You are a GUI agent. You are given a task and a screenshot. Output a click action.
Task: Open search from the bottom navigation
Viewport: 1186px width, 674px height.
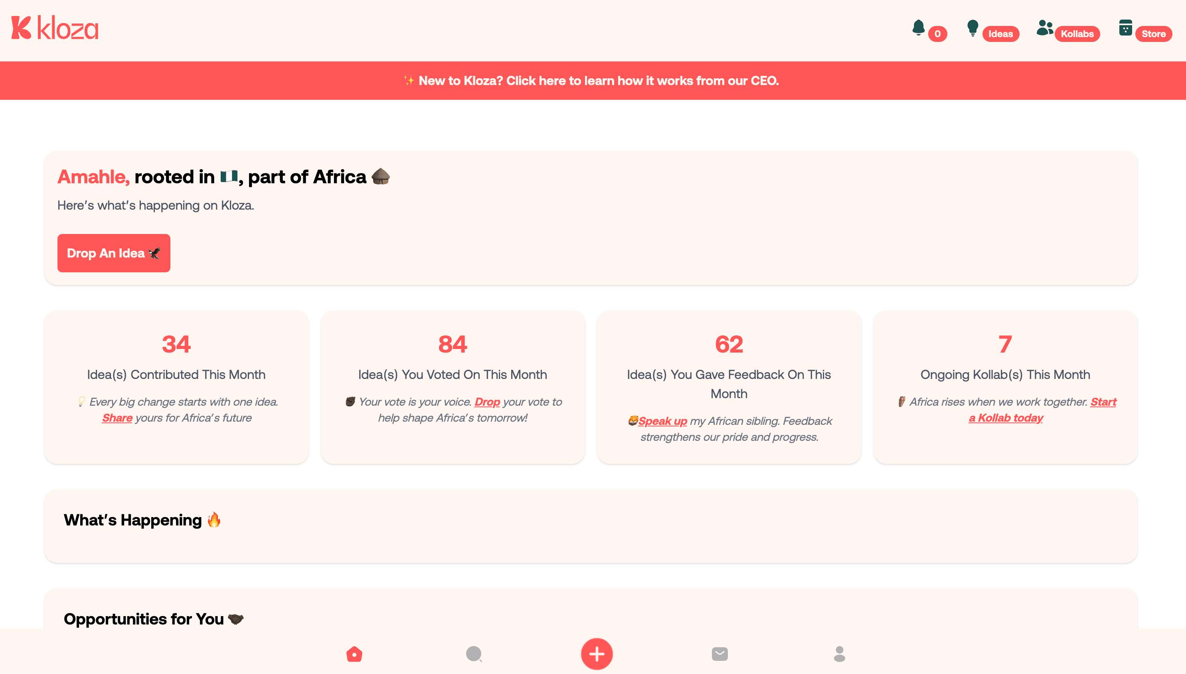(x=474, y=654)
